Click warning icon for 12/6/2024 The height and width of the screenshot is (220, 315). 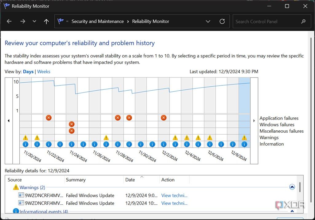[x=210, y=138]
